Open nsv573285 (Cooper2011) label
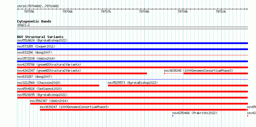The height and width of the screenshot is (127, 256). tap(36, 46)
